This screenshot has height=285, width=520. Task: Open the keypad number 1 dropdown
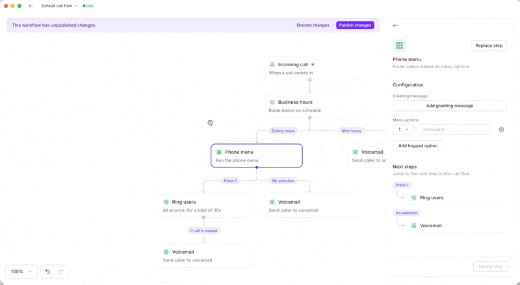[x=403, y=130]
